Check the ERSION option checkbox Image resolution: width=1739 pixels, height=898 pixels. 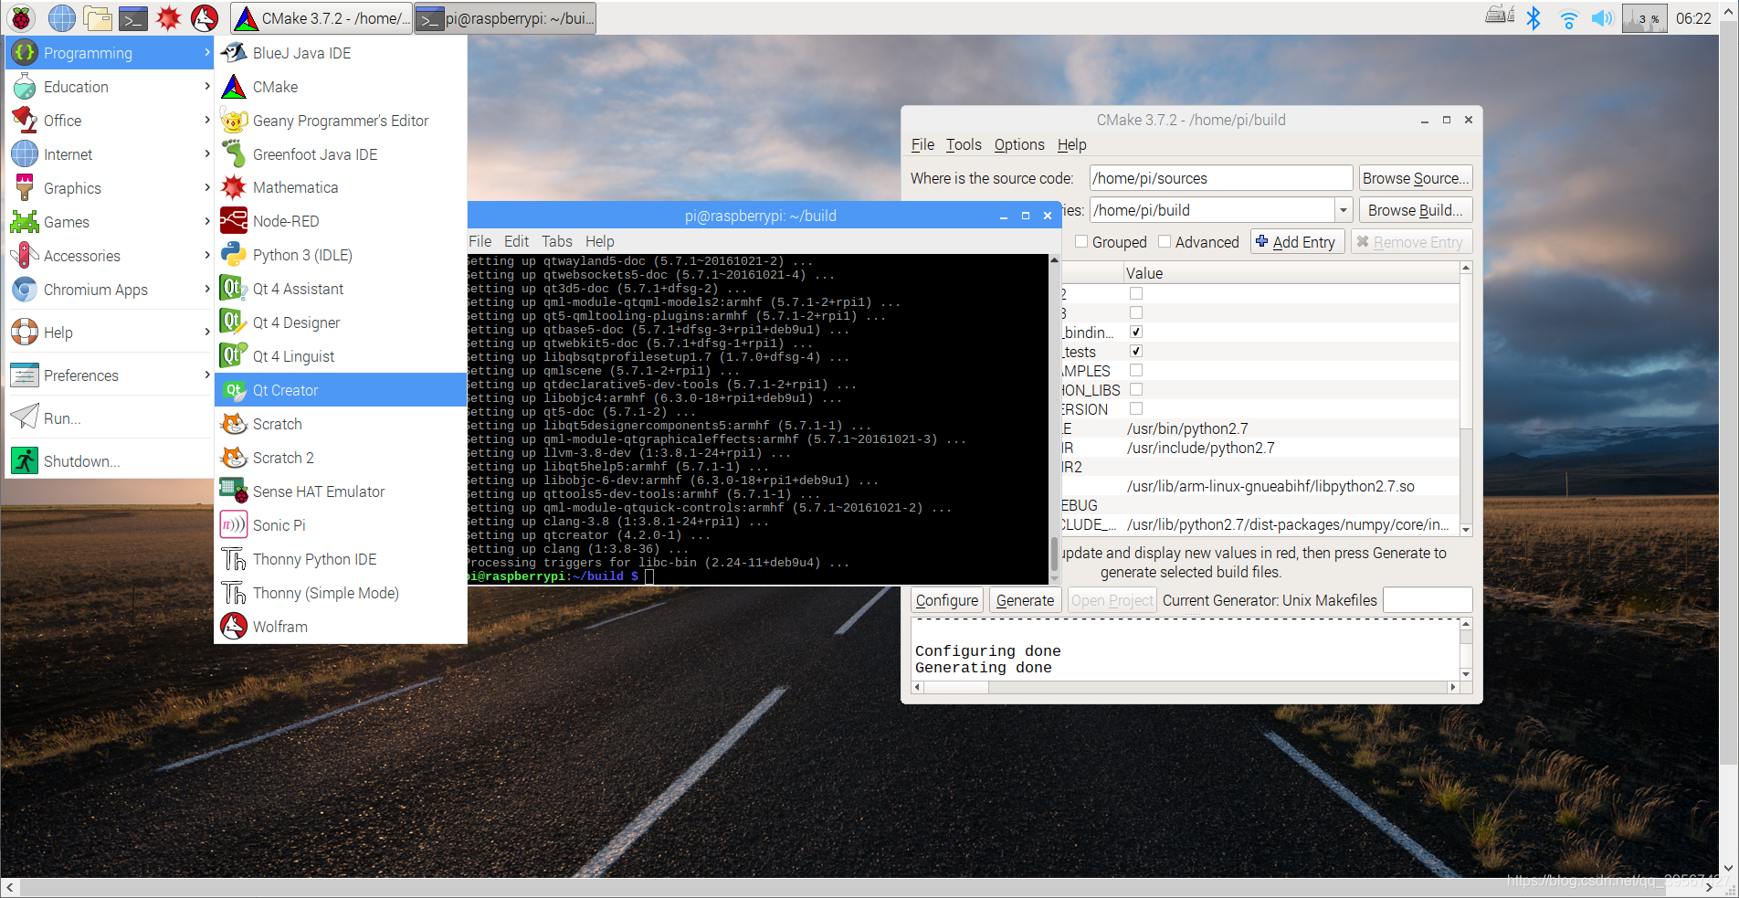pos(1136,408)
